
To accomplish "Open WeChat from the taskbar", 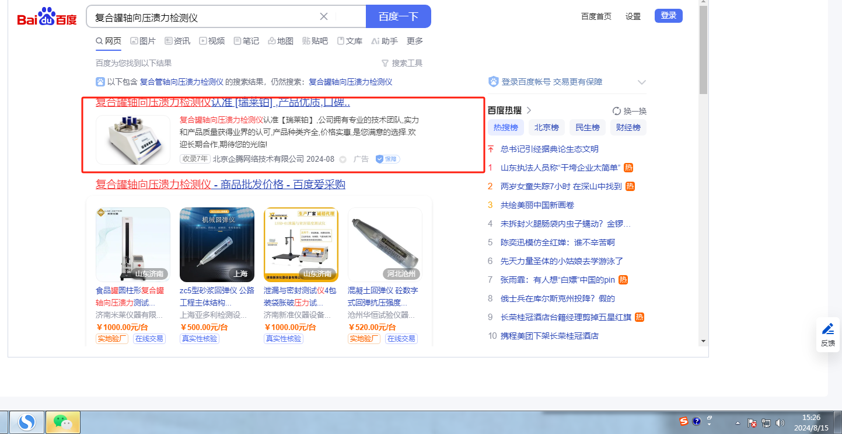I will pos(62,422).
